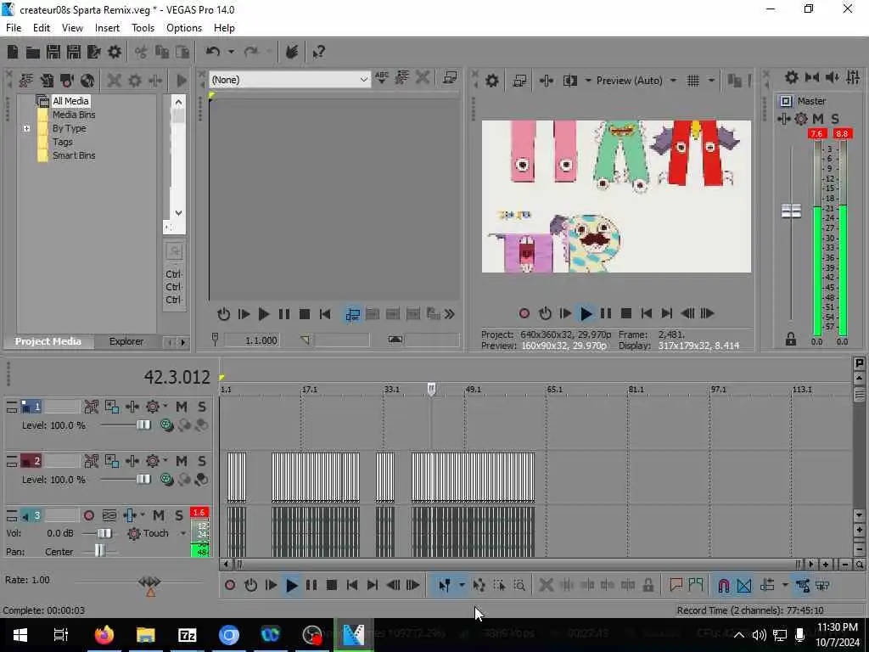This screenshot has width=869, height=652.
Task: Open 7-Zip from the Windows taskbar
Action: pos(187,634)
